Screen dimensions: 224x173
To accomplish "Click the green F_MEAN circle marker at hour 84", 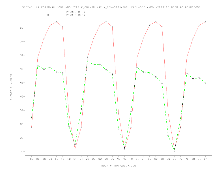I will click(x=206, y=83).
